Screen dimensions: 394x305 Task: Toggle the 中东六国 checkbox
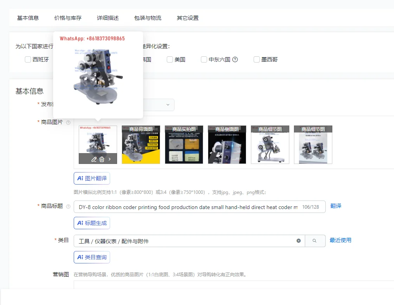204,60
